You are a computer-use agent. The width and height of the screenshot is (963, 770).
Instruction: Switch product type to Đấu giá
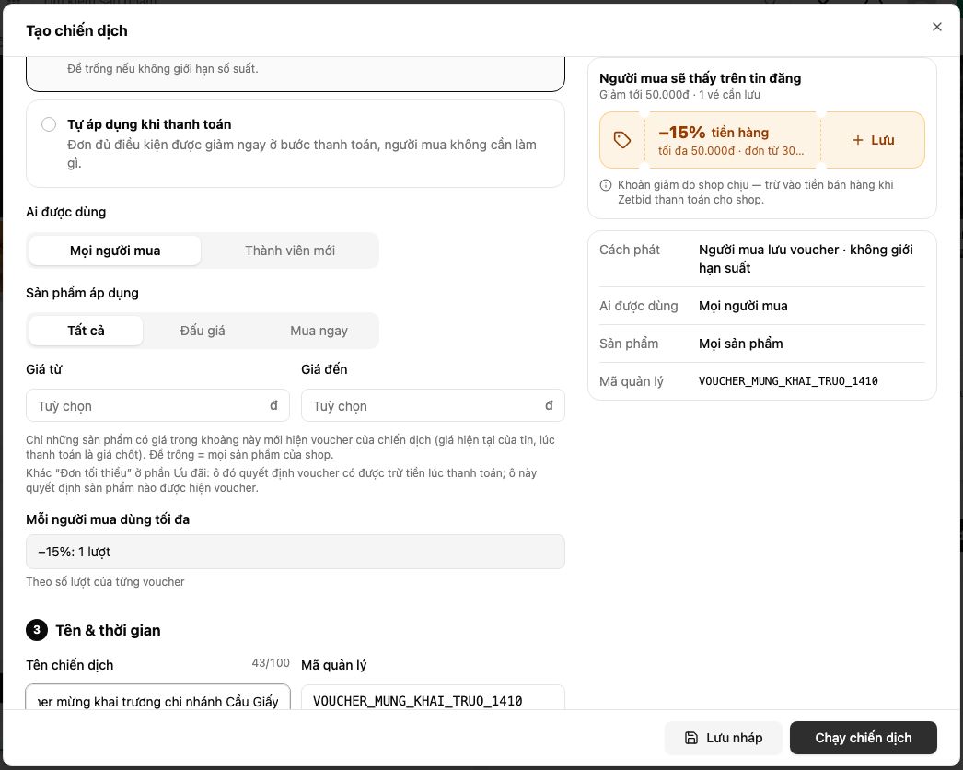pyautogui.click(x=203, y=331)
